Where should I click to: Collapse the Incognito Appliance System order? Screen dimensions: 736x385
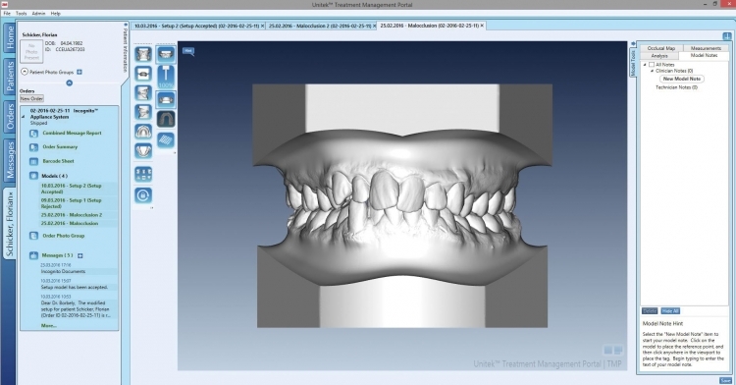[x=23, y=117]
